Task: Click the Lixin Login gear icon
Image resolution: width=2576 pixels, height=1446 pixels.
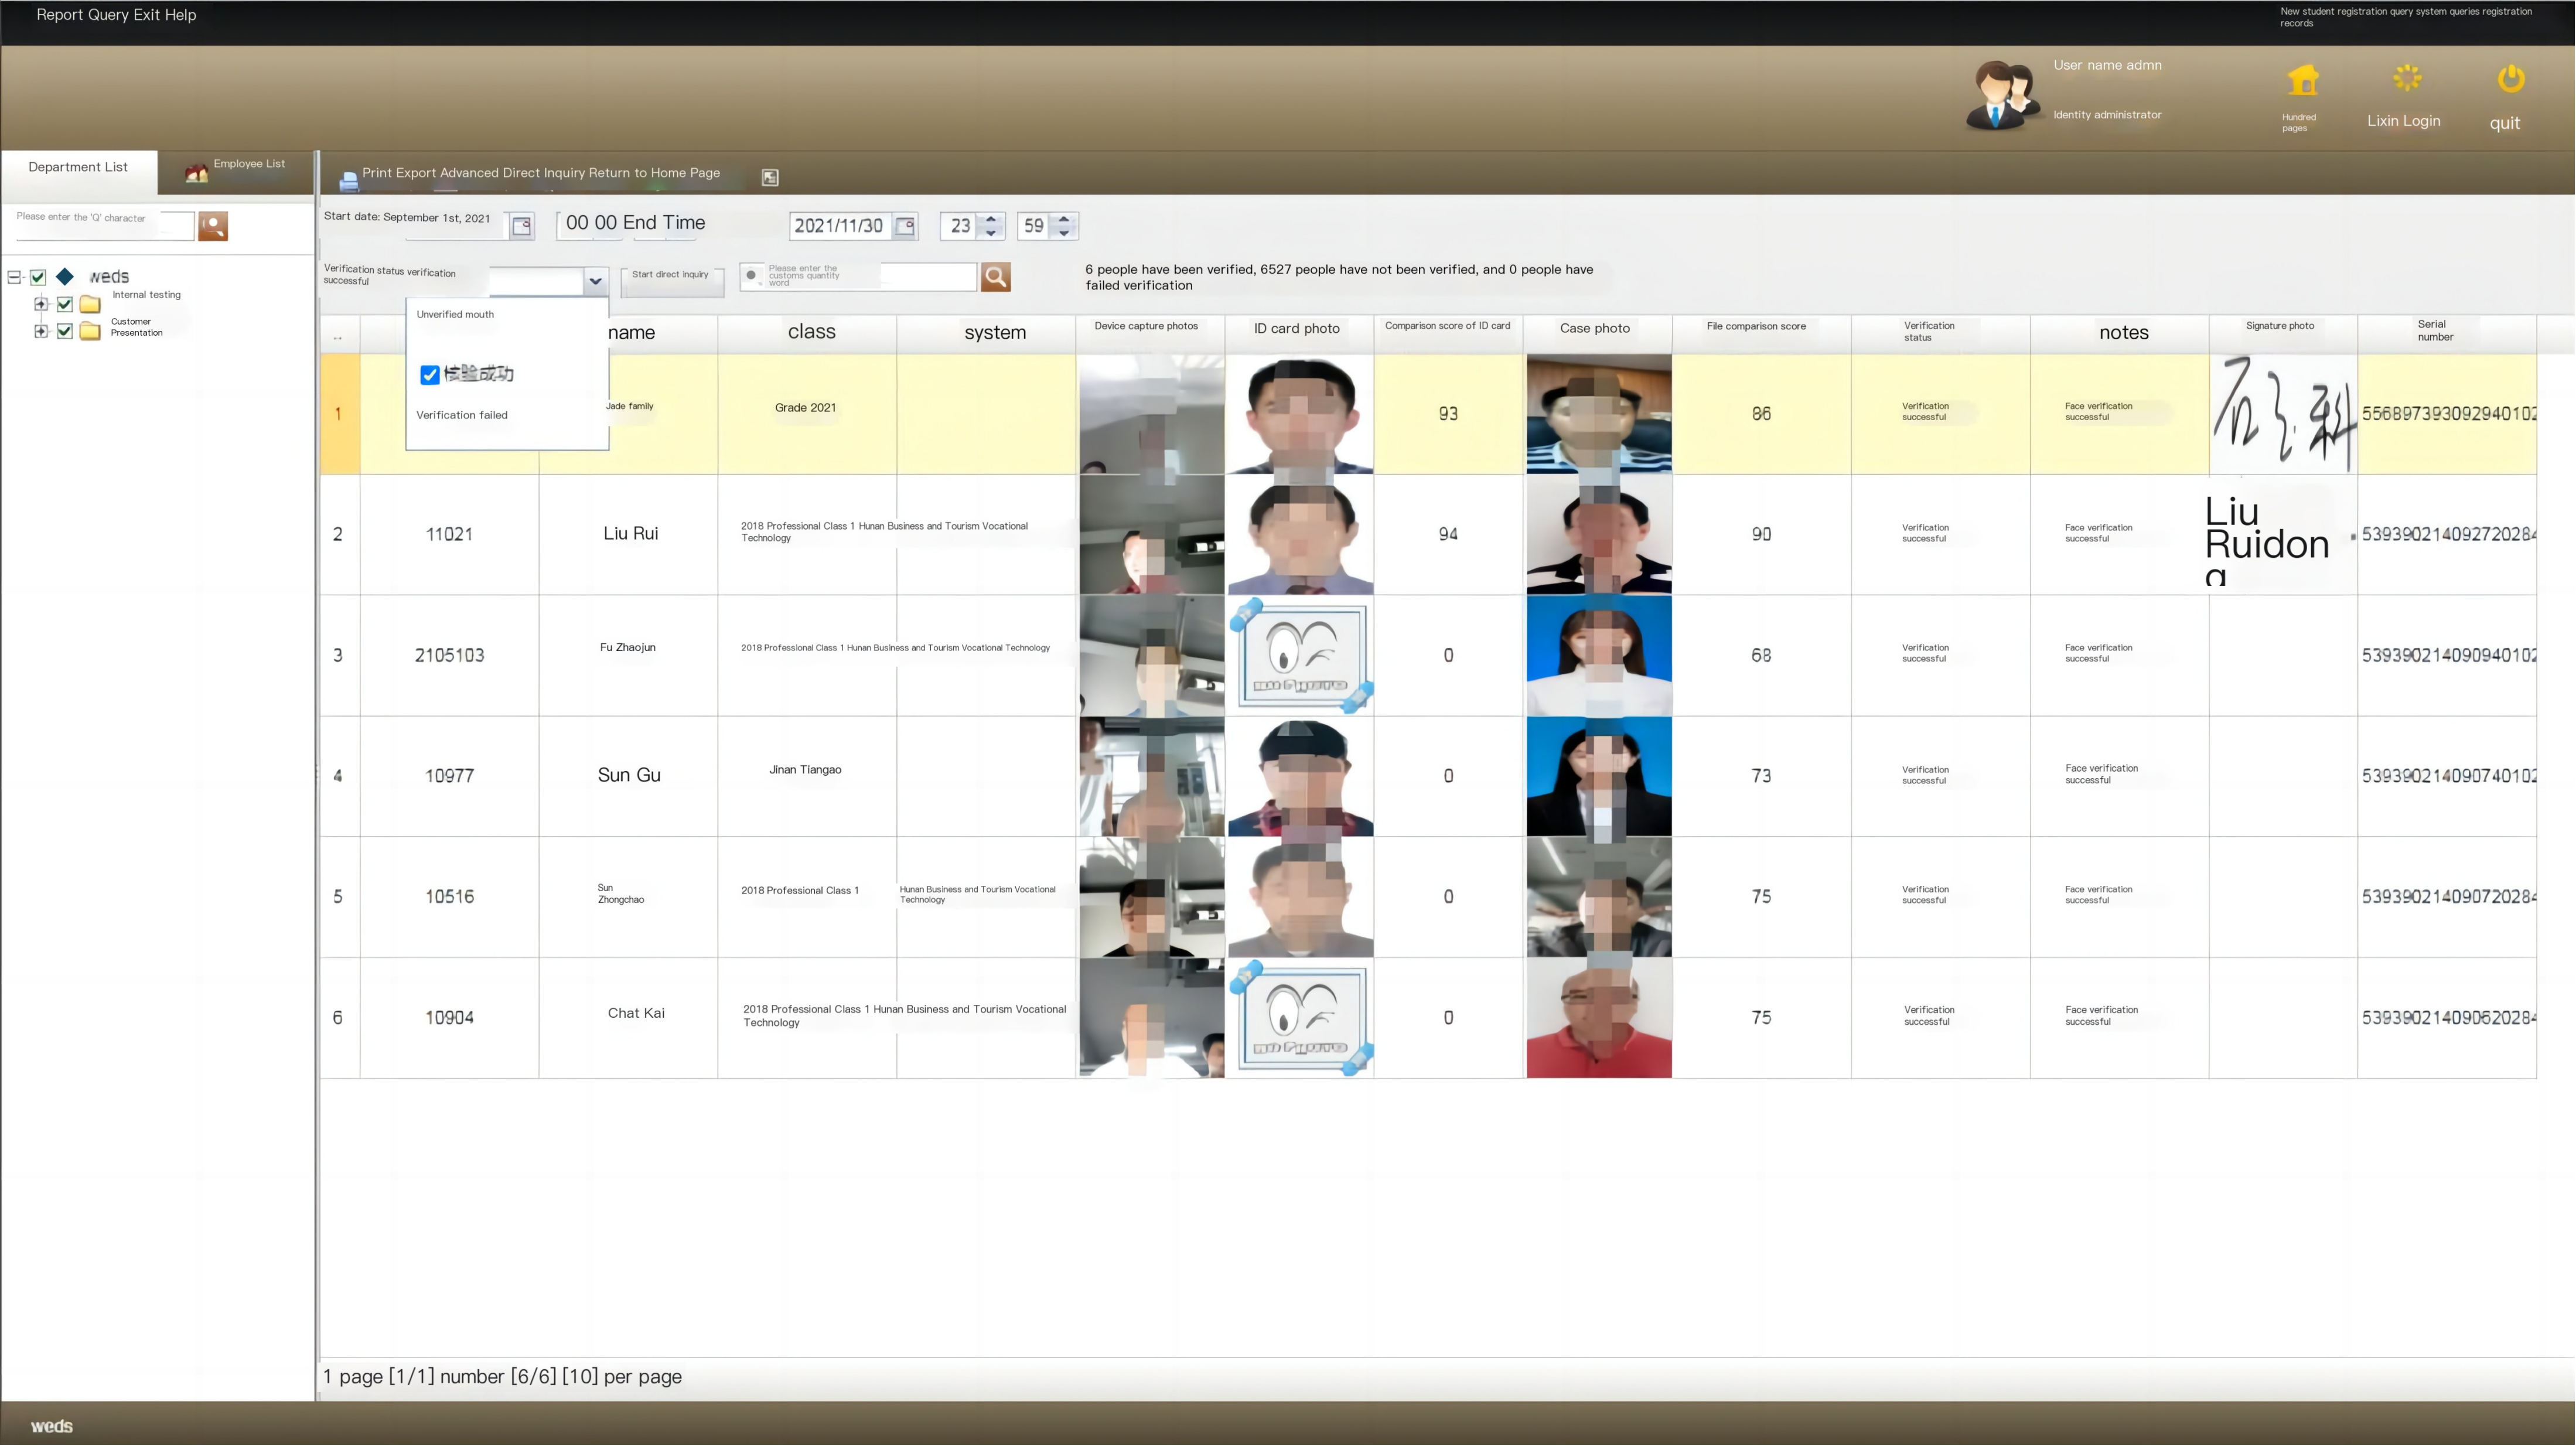Action: coord(2405,78)
